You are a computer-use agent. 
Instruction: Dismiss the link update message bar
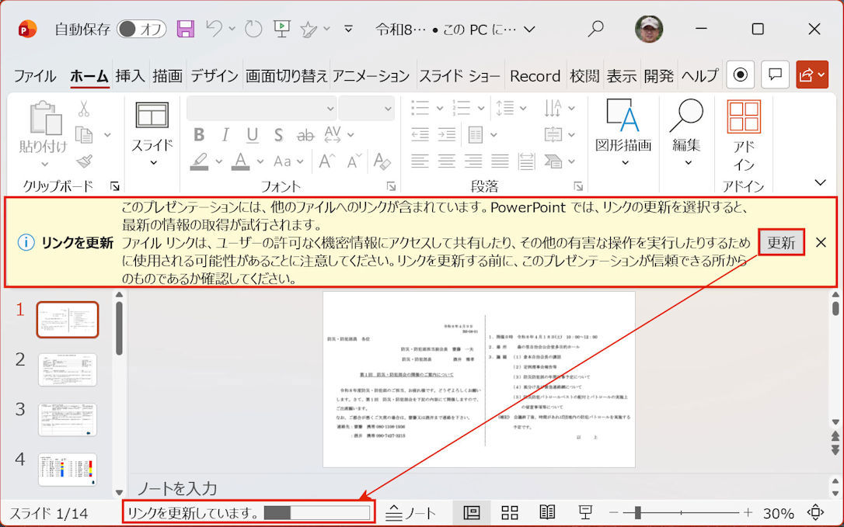(x=821, y=242)
